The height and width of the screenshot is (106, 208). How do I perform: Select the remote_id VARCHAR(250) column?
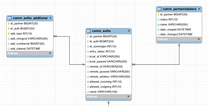[x=106, y=67]
